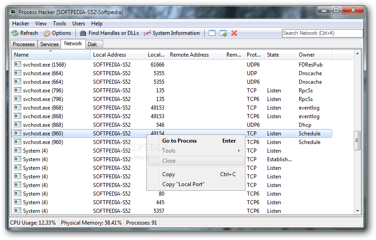Image resolution: width=376 pixels, height=240 pixels.
Task: Sort by the Local... port column header
Action: pos(155,55)
